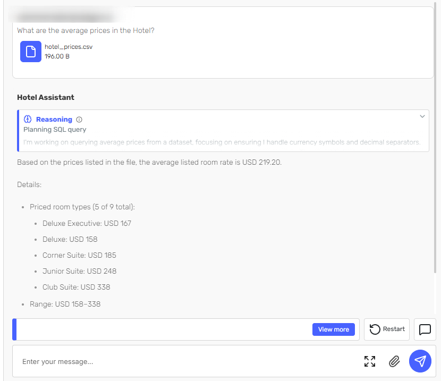Collapse the Reasoning panel chevron

click(x=422, y=116)
